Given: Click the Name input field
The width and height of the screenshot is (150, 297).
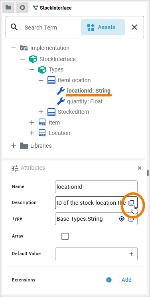Looking at the screenshot, I should (x=96, y=187).
